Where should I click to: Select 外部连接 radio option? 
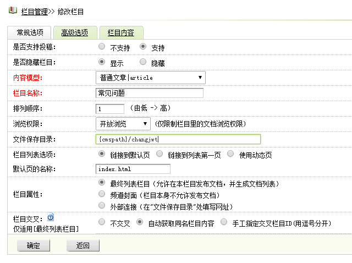(102, 206)
